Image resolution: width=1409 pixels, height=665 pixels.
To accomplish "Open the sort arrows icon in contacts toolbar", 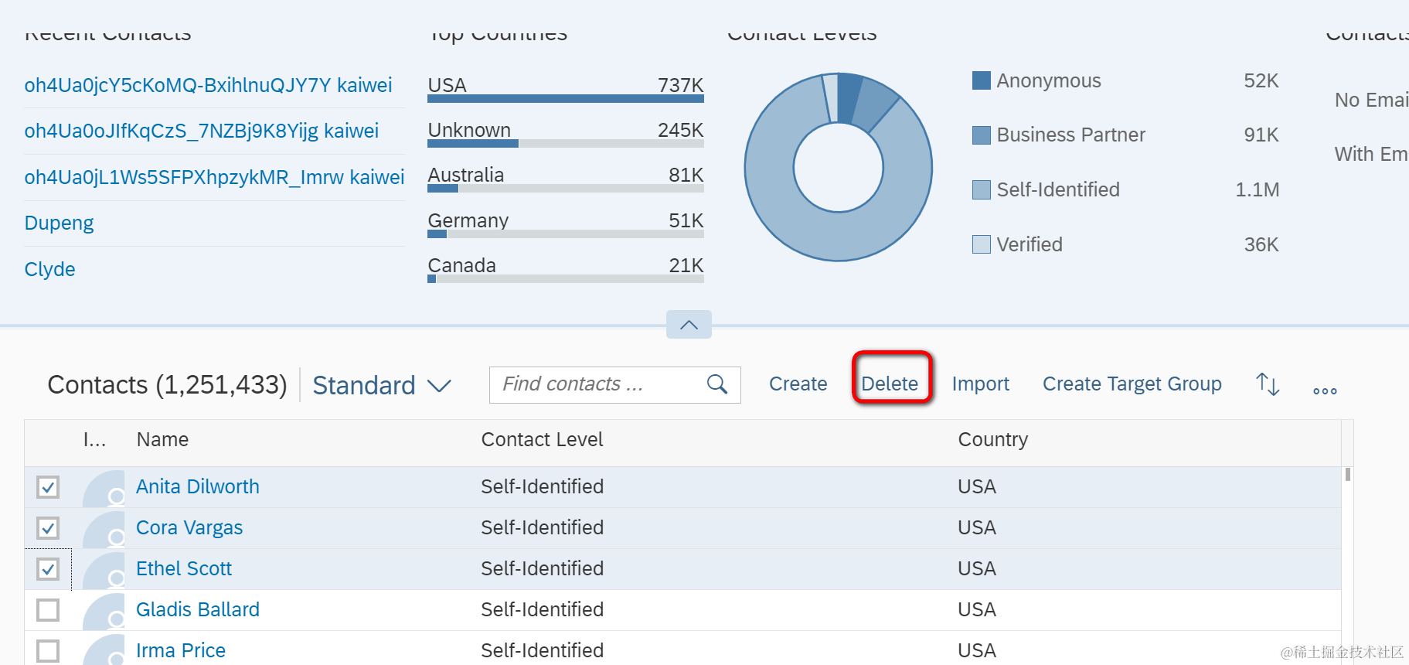I will [x=1268, y=384].
